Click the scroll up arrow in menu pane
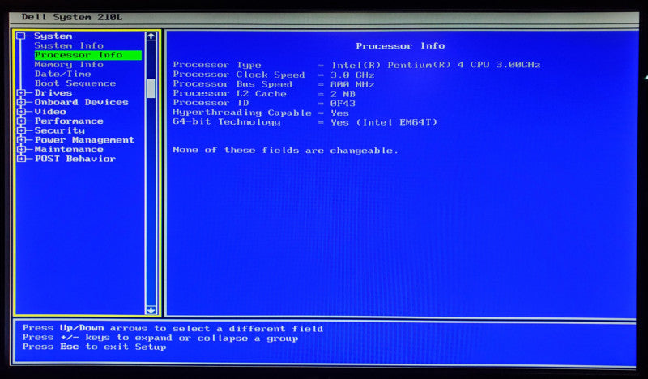Viewport: 648px width, 379px height. click(151, 36)
